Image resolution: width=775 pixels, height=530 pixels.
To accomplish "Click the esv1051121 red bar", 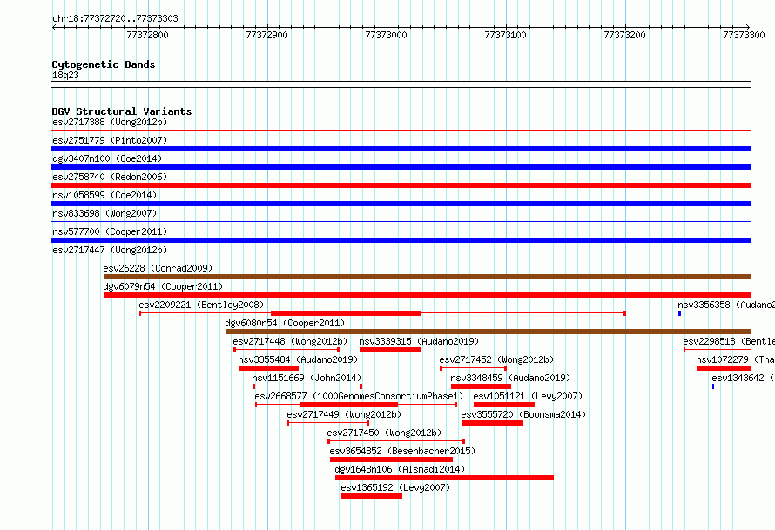I will [504, 405].
